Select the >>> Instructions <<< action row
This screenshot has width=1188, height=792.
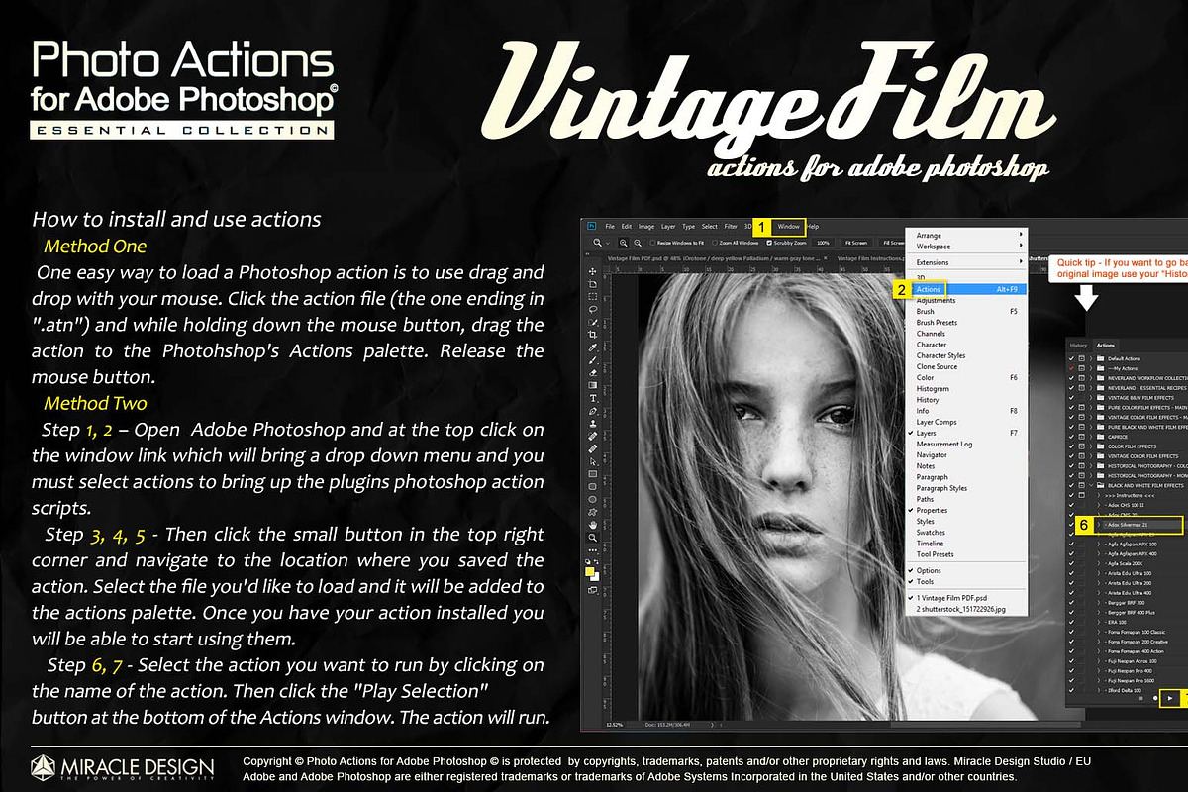tap(1128, 495)
